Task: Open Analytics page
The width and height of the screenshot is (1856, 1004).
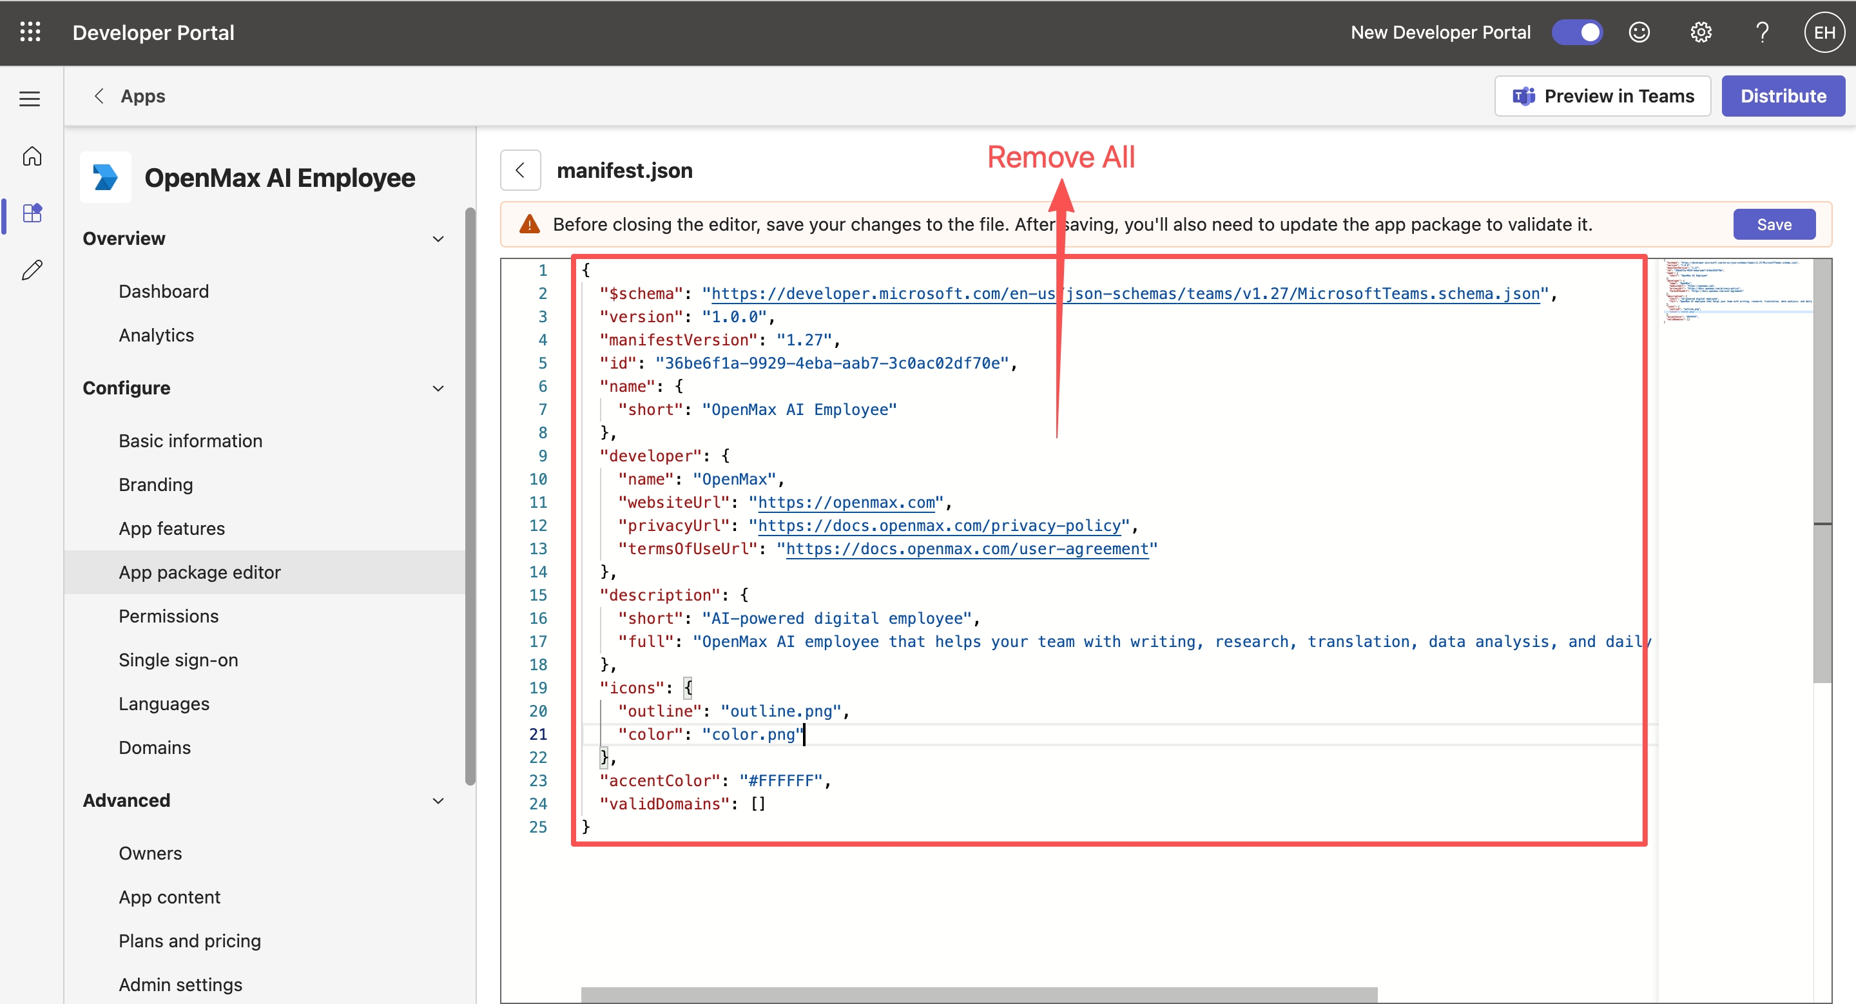Action: click(157, 335)
